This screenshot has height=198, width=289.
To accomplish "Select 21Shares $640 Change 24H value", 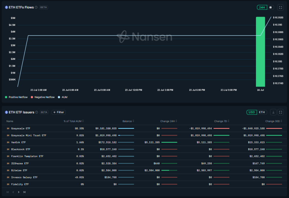I will click(156, 163).
